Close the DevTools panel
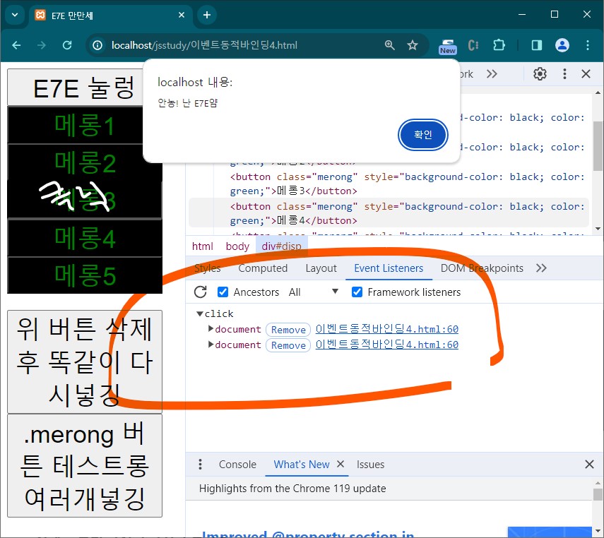This screenshot has height=538, width=604. [x=586, y=73]
